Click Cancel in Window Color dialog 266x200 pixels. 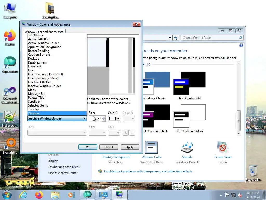coord(109,147)
